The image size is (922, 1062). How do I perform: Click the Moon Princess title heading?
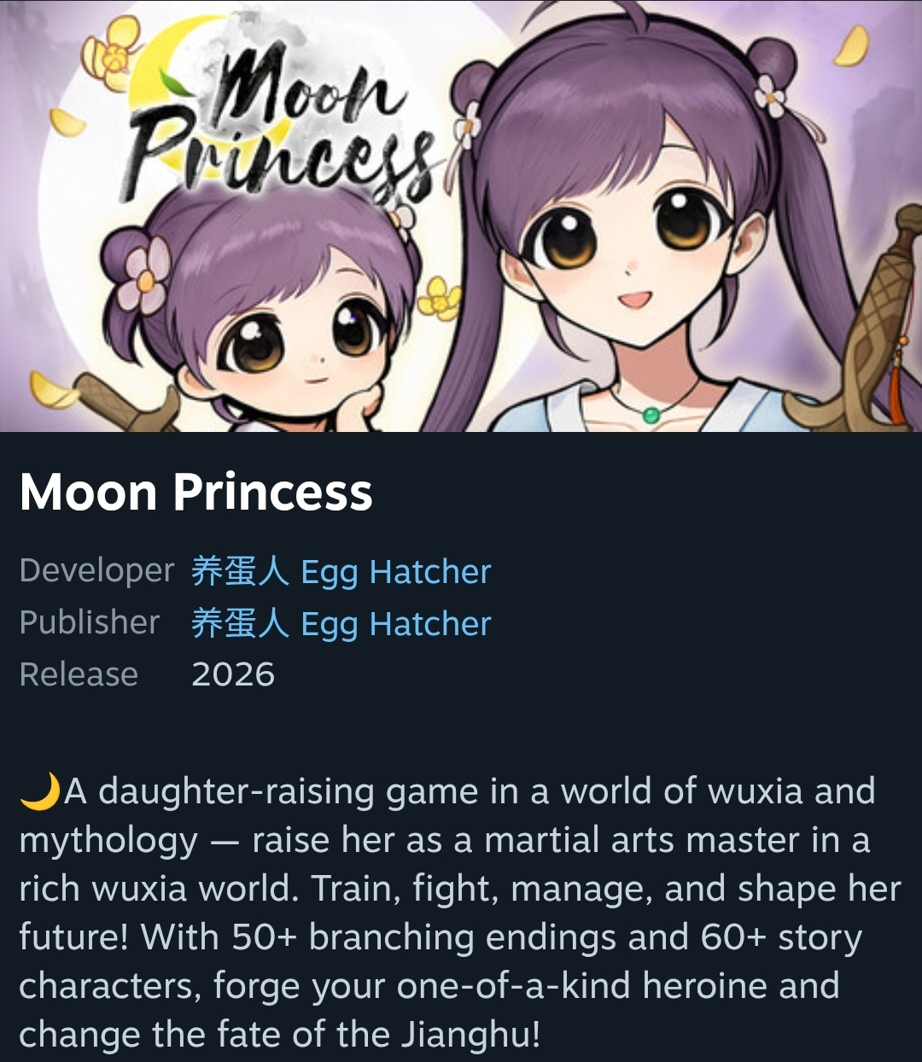coord(196,492)
